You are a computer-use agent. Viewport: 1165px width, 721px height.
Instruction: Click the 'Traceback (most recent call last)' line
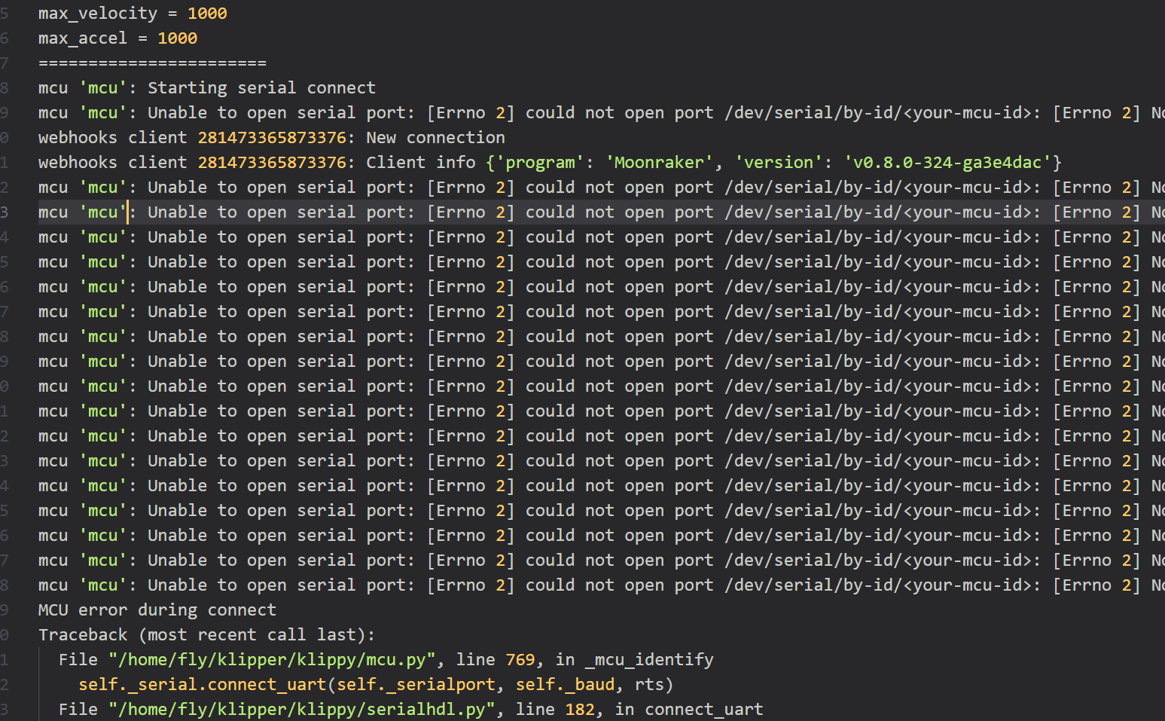pyautogui.click(x=206, y=635)
